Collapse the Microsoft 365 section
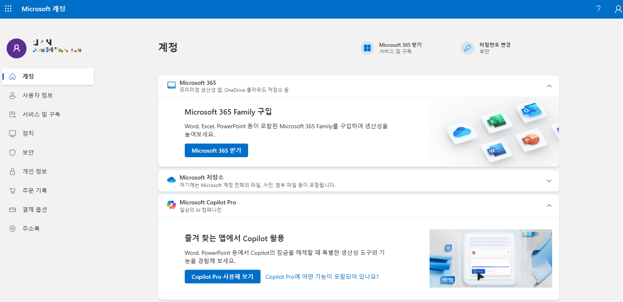 [x=549, y=86]
